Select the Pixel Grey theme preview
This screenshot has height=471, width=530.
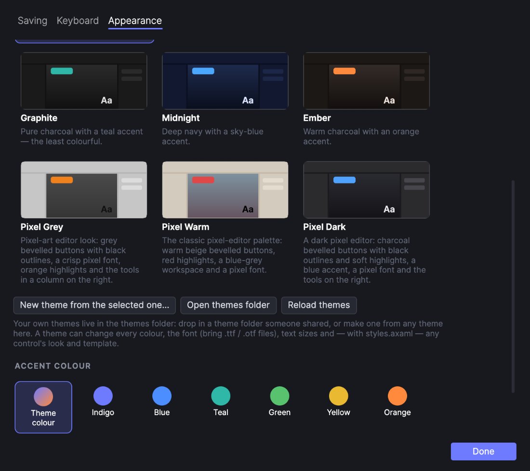click(x=84, y=190)
